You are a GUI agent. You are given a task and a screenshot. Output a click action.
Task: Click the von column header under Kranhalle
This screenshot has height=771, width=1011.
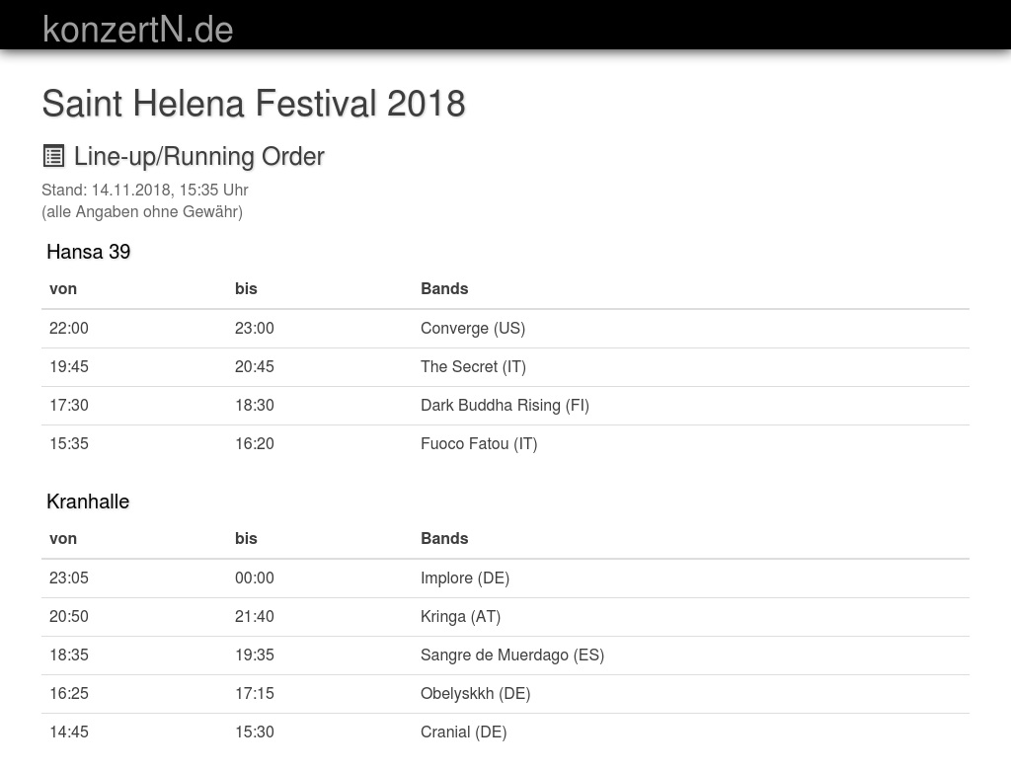click(x=63, y=538)
